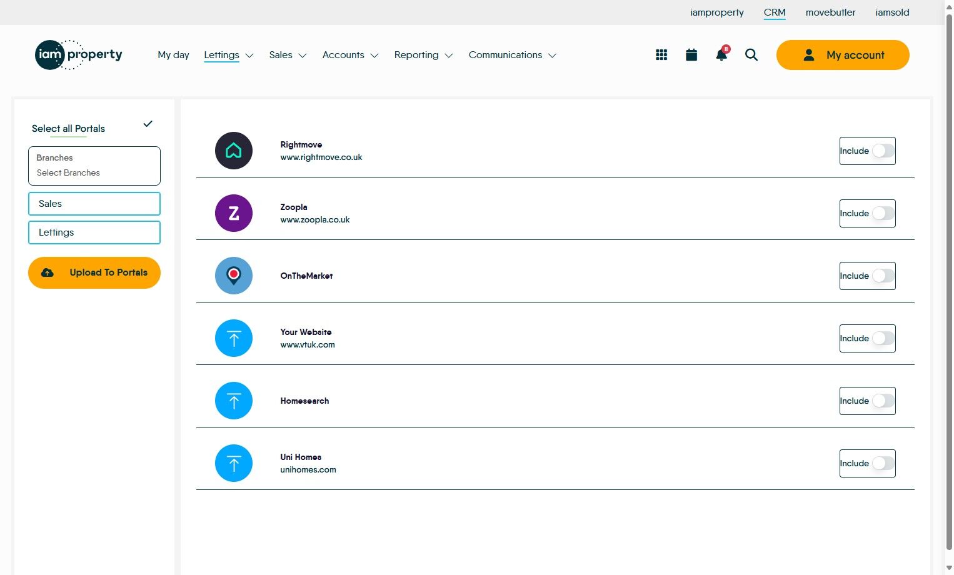Click the www.vtuk.com address
Viewport: 954px width, 575px height.
pyautogui.click(x=308, y=345)
